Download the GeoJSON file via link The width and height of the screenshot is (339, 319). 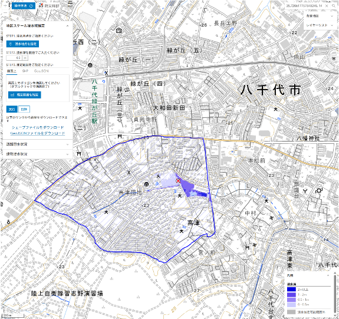[x=38, y=133]
